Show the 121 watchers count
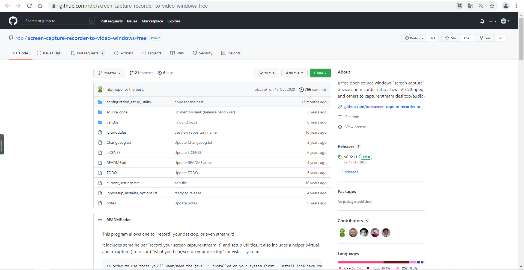Viewport: 524px width, 270px height. [x=433, y=38]
